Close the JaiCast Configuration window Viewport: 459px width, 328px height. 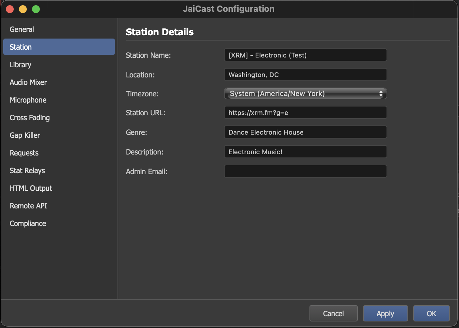point(10,9)
